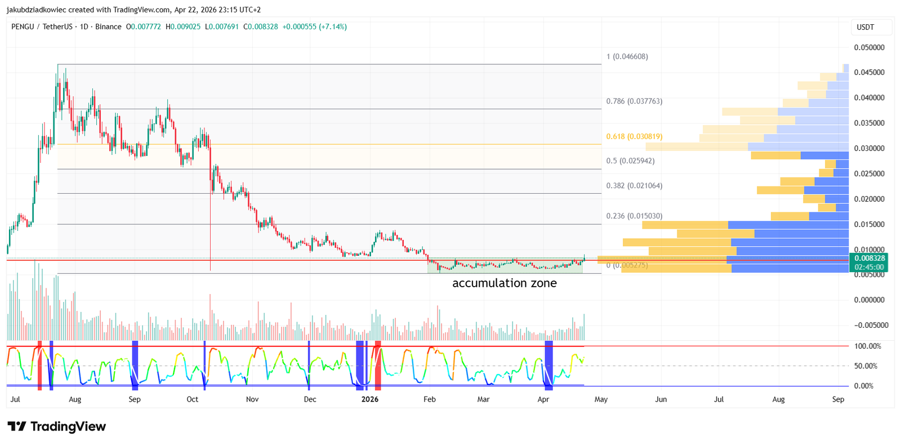Select the 0.382 (0.021064) level label
The image size is (901, 445).
(634, 185)
